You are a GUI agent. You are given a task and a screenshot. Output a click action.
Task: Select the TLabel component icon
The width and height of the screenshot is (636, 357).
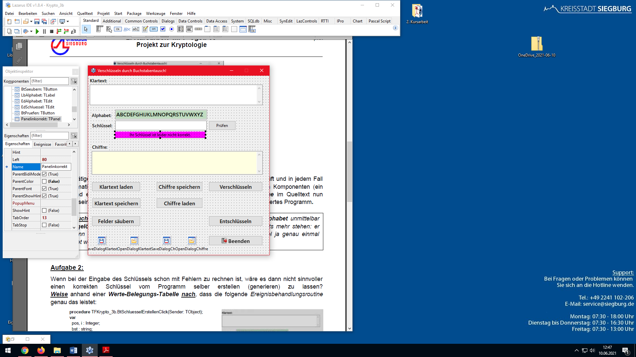(127, 29)
